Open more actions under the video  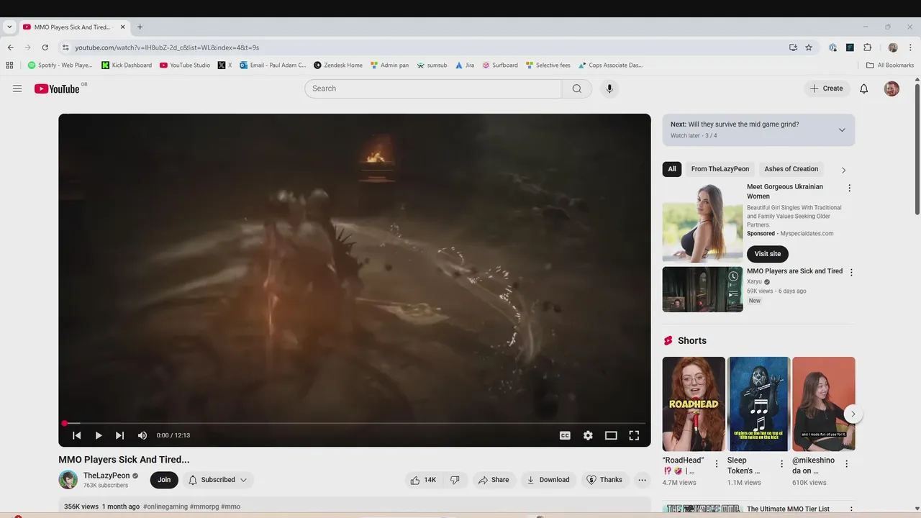tap(642, 480)
